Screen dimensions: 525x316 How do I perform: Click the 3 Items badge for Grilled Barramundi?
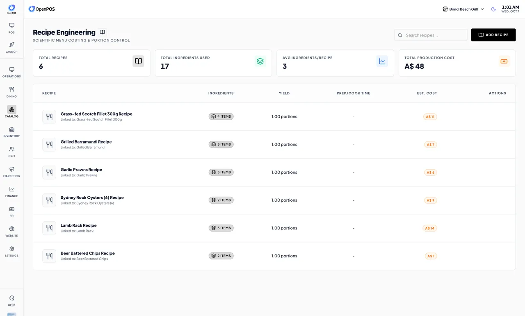click(x=221, y=144)
